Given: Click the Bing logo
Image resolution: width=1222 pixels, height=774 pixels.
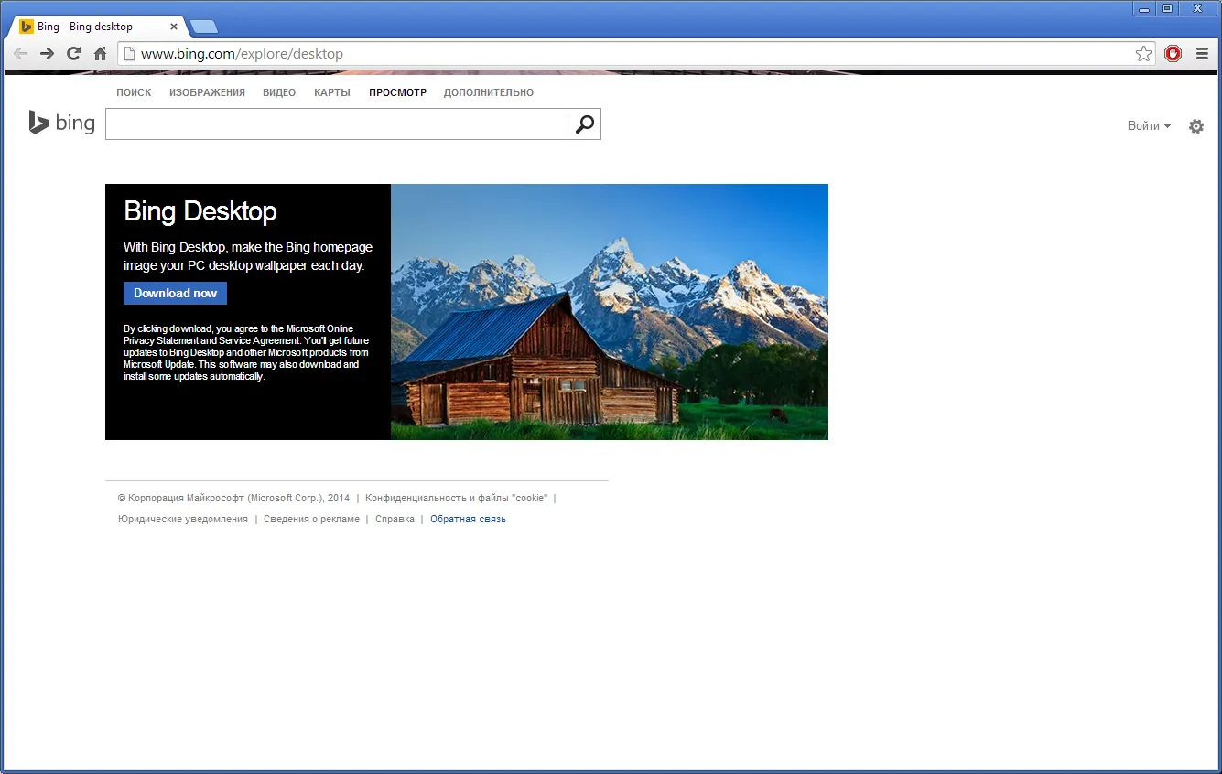Looking at the screenshot, I should (x=61, y=123).
